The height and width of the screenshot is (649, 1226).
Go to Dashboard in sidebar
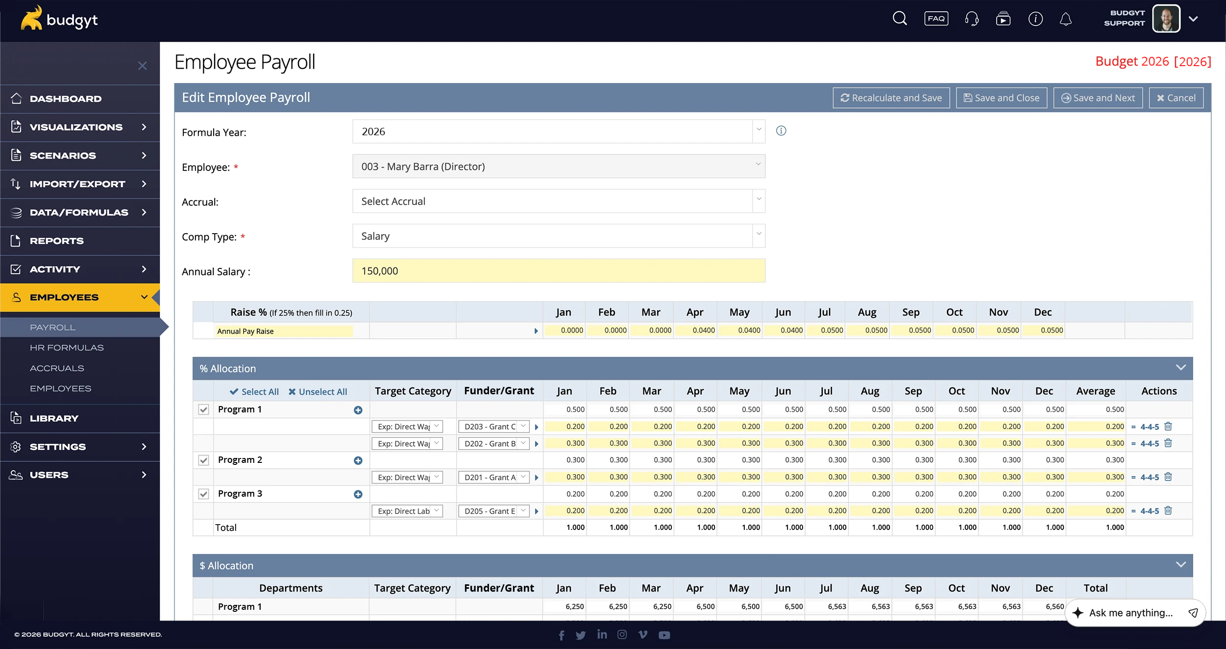coord(66,98)
